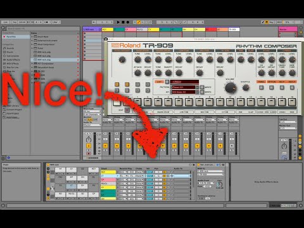Open the Drums category in browser
Image resolution: width=304 pixels, height=228 pixels.
(x=9, y=52)
